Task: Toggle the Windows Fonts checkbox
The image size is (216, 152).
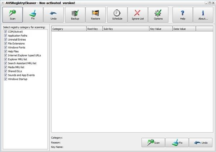Action: pyautogui.click(x=5, y=47)
